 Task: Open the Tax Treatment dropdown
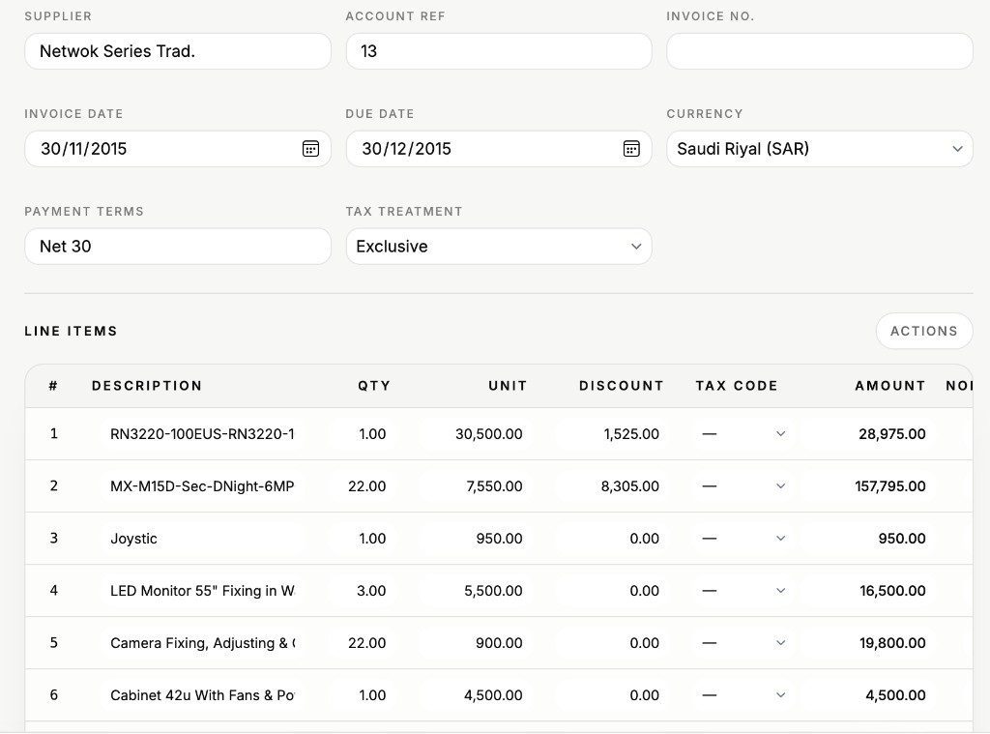click(498, 247)
